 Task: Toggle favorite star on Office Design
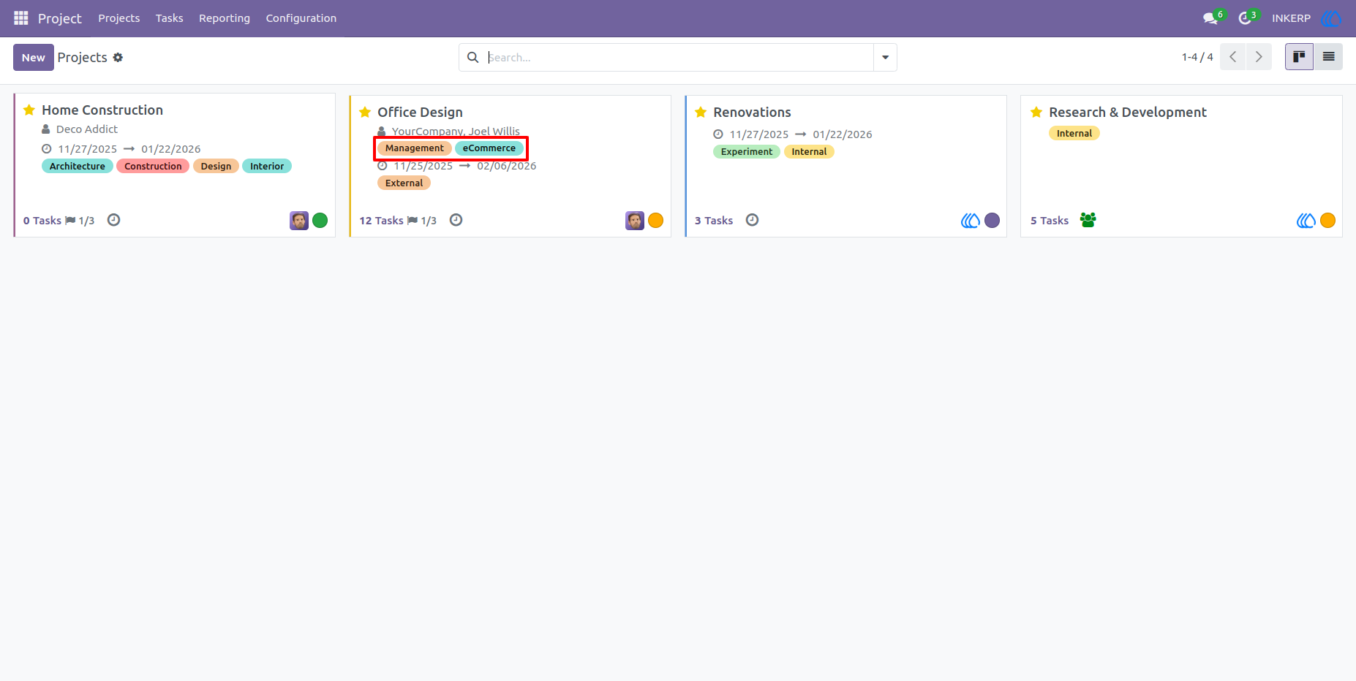click(365, 113)
